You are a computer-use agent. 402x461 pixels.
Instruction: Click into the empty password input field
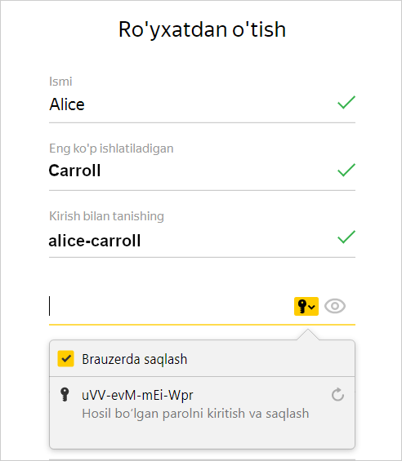[x=170, y=306]
